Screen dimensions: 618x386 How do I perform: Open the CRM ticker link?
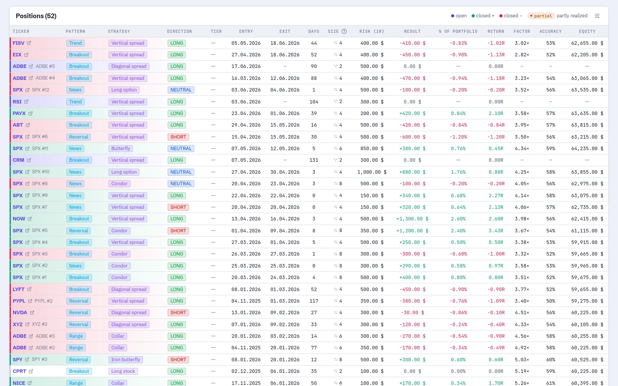point(19,160)
